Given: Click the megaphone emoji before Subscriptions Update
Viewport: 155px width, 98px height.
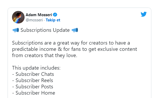Looking at the screenshot, I should [x=16, y=30].
